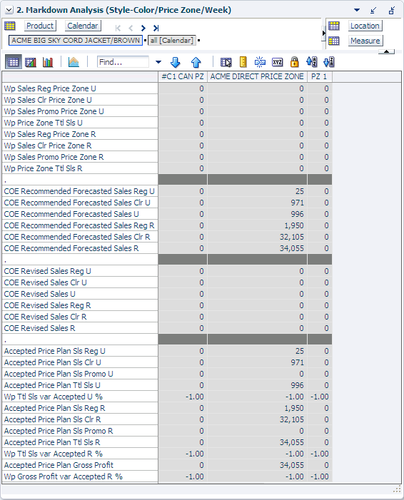Click the 996 cell in Accepted Price Plan Ttl Sls U row
Image resolution: width=404 pixels, height=500 pixels.
[257, 386]
